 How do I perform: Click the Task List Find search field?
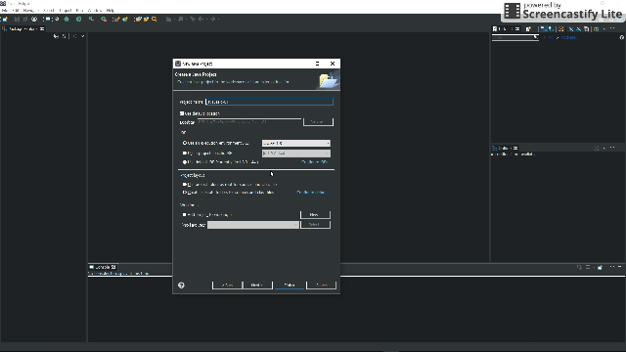tap(515, 37)
